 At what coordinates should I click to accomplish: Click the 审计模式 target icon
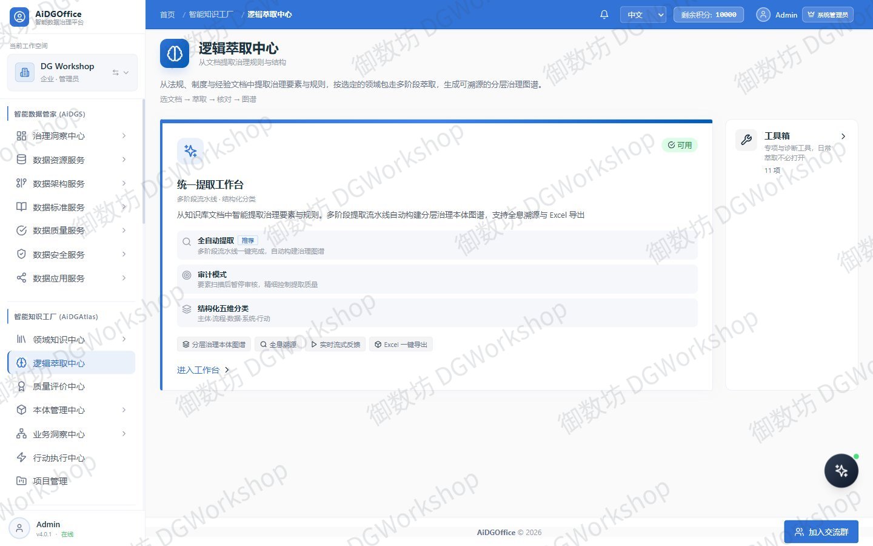pos(187,275)
